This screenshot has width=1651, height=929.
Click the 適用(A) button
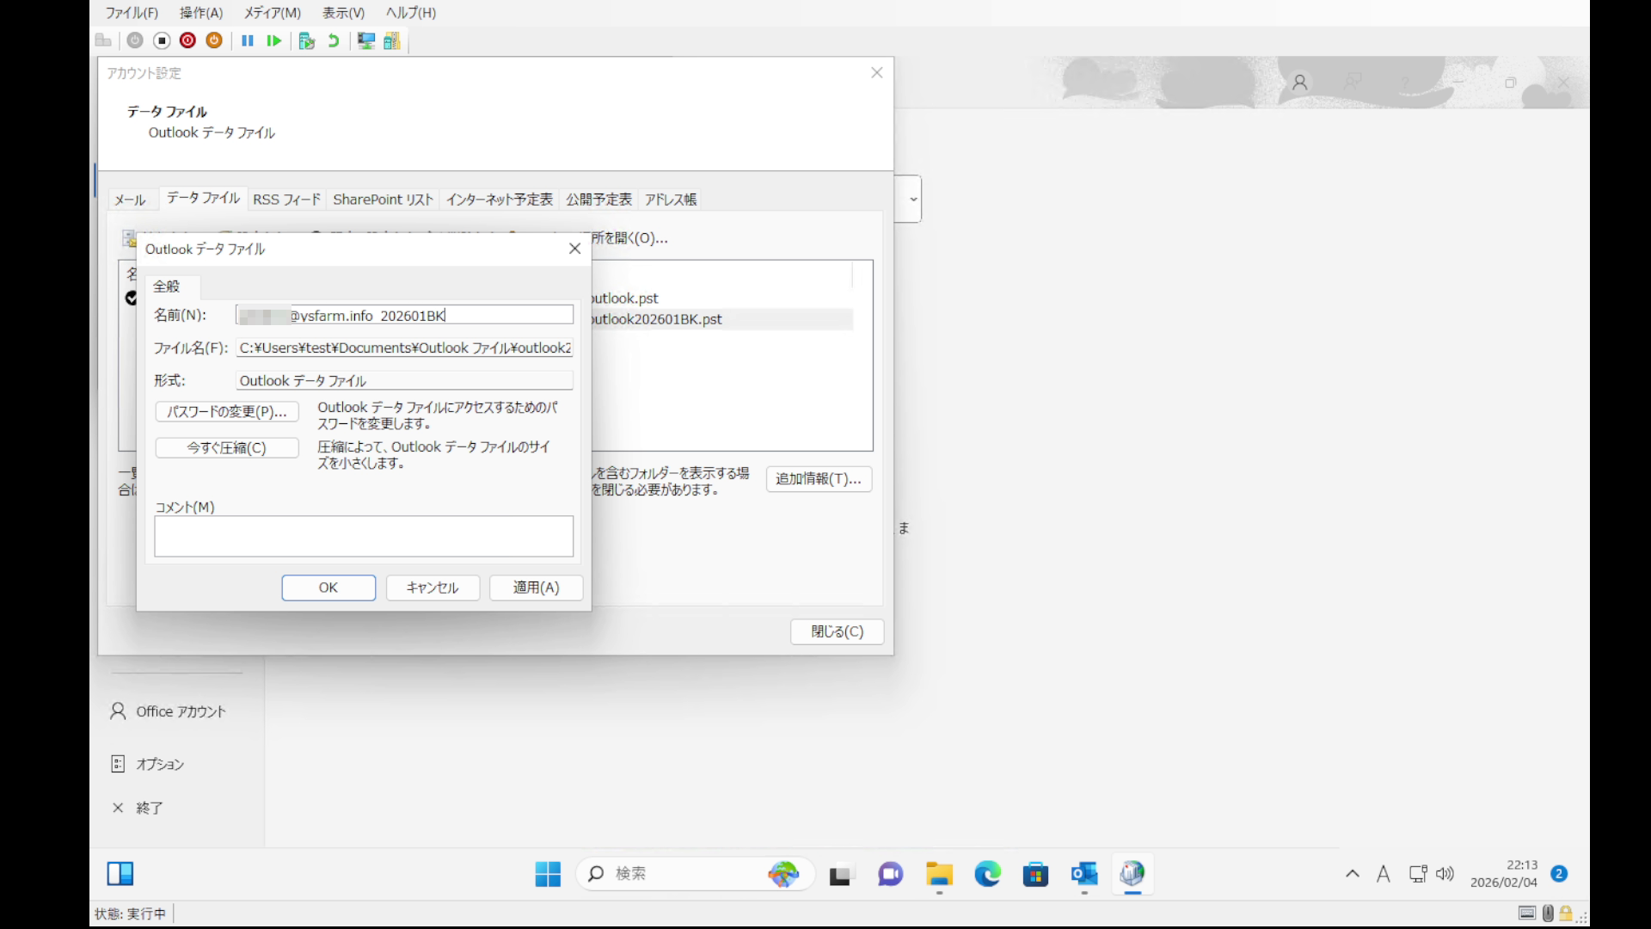(536, 588)
